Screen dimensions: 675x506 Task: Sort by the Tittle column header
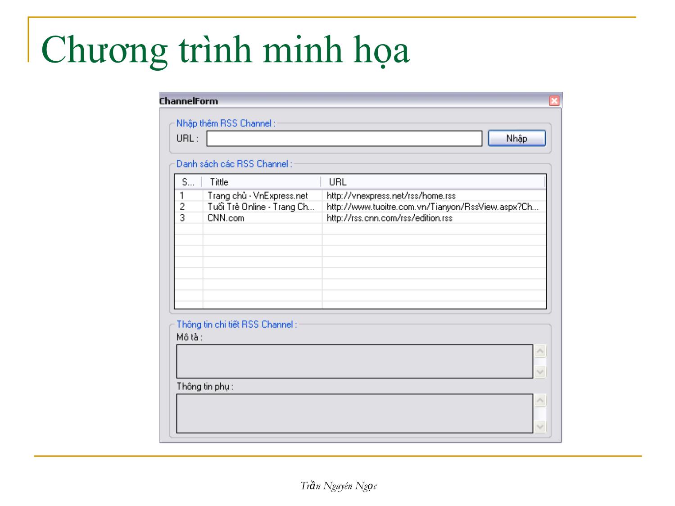click(x=261, y=182)
